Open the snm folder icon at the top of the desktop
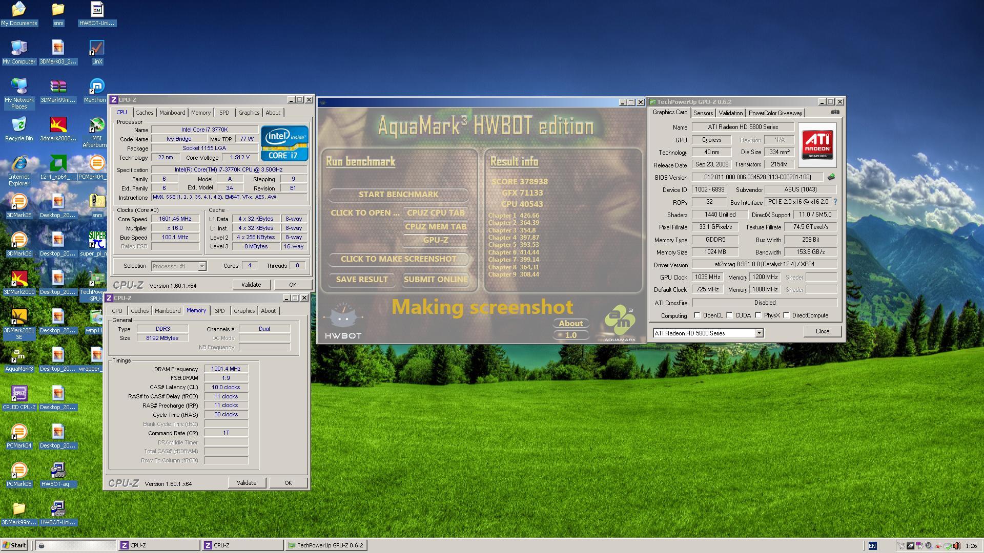984x553 pixels. 58,14
